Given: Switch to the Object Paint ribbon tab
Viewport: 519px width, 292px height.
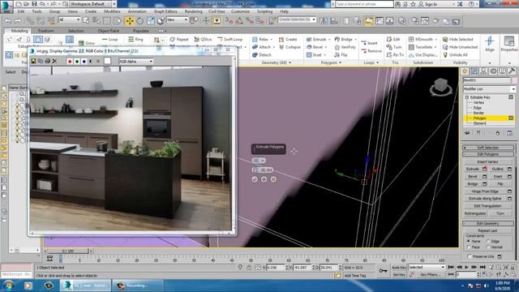Looking at the screenshot, I should click(x=108, y=31).
